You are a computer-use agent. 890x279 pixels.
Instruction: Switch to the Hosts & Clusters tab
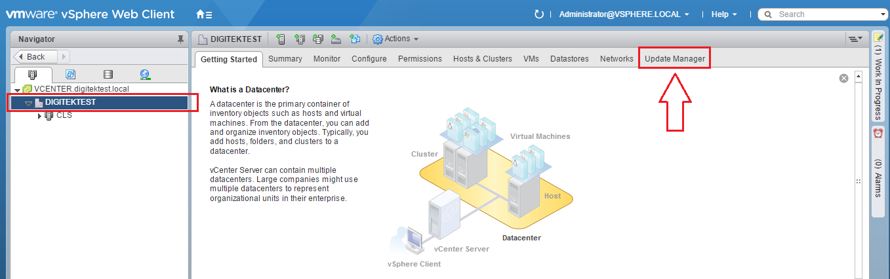coord(483,59)
